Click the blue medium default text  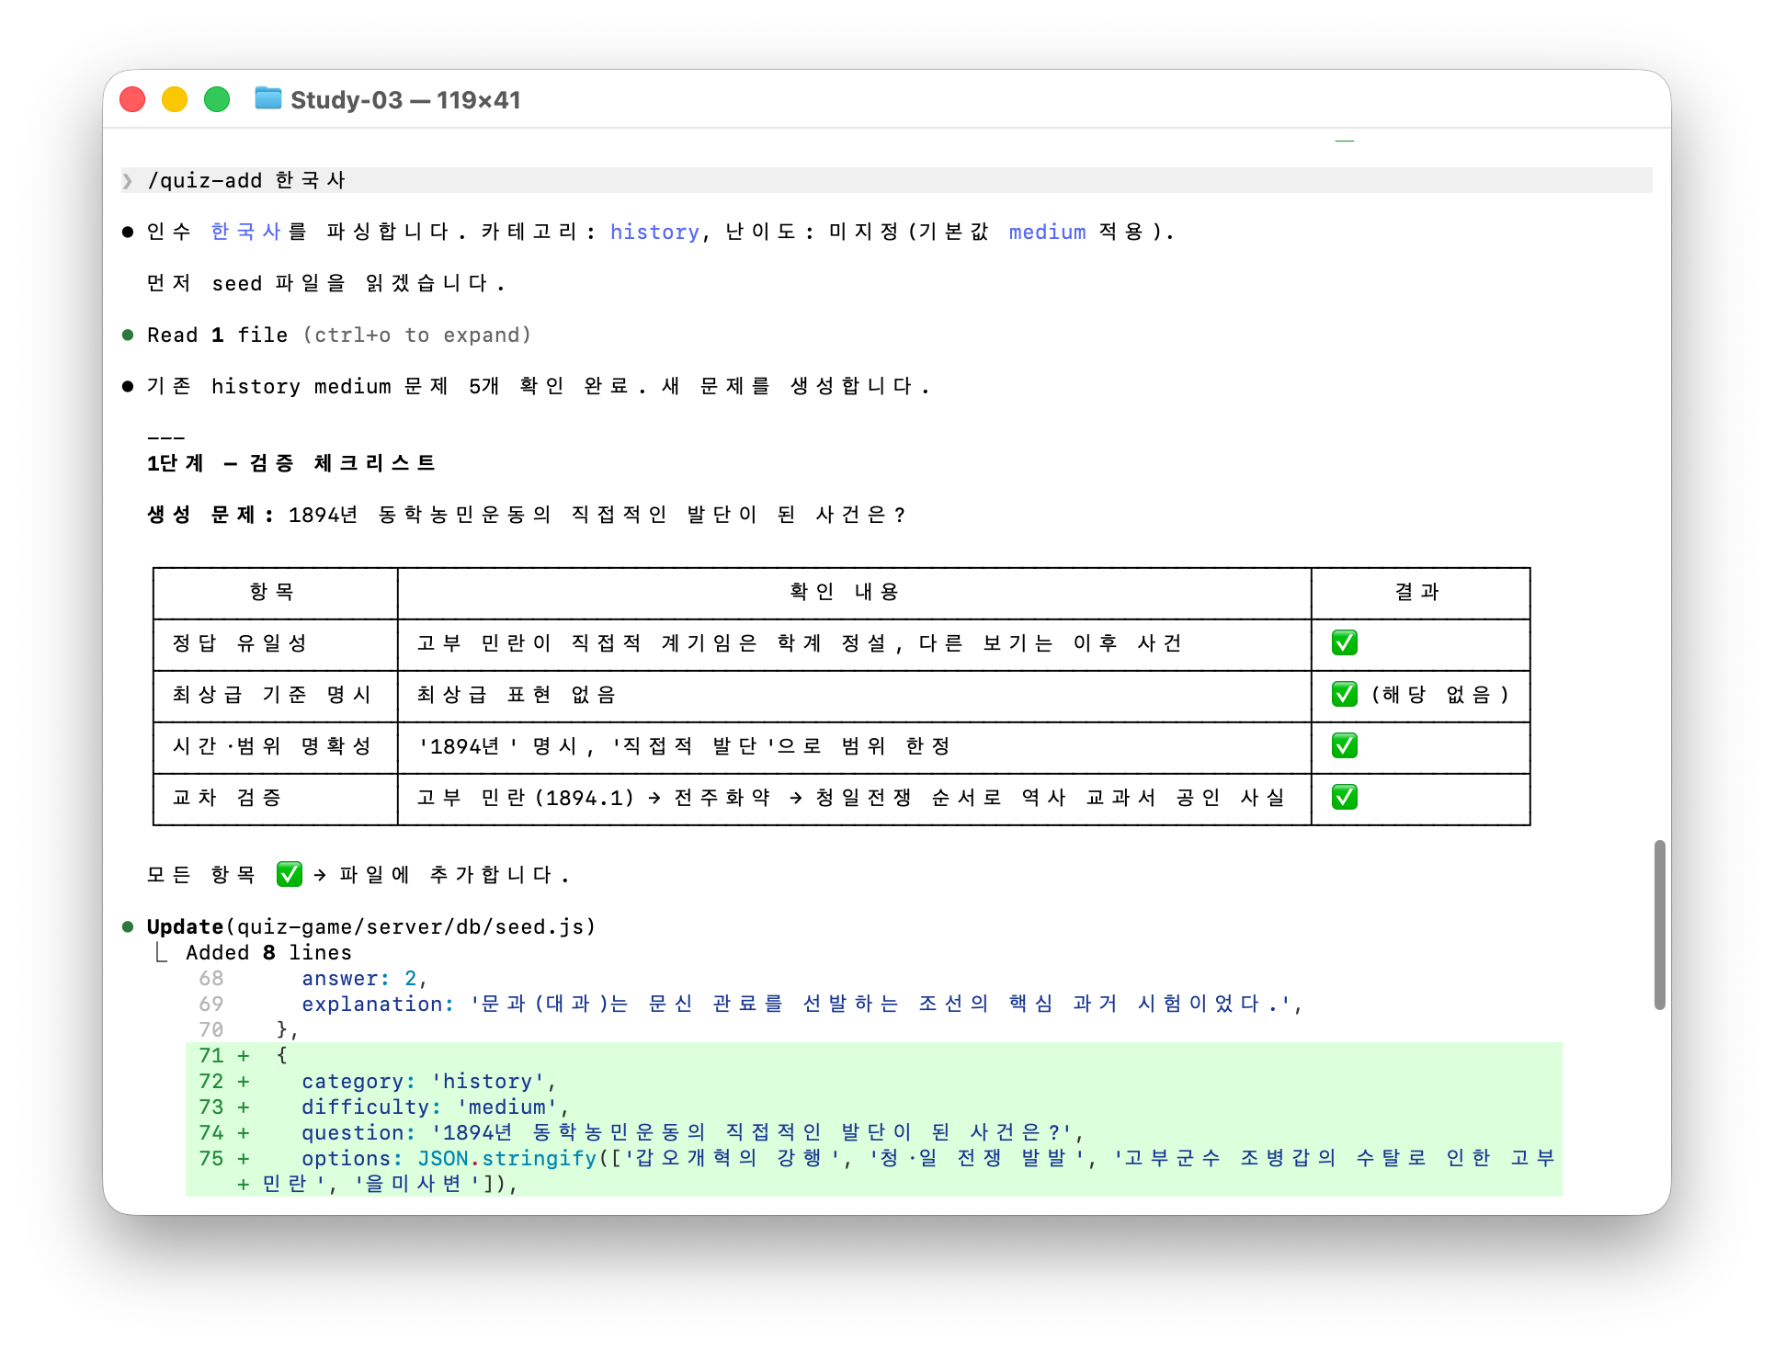click(1047, 233)
